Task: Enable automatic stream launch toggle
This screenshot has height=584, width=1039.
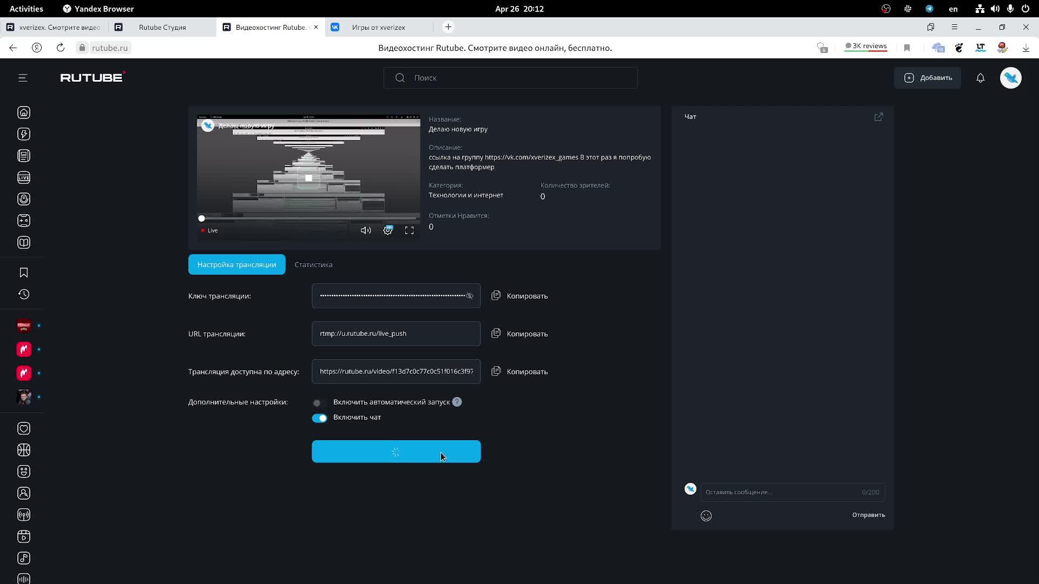Action: pos(319,402)
